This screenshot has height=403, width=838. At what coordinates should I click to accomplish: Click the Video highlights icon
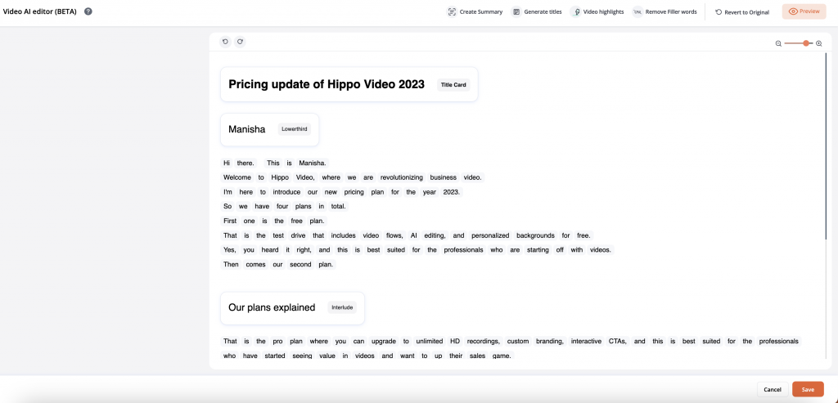tap(575, 11)
